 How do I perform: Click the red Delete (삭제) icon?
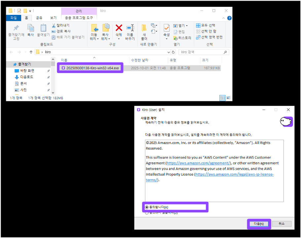[x=119, y=28]
